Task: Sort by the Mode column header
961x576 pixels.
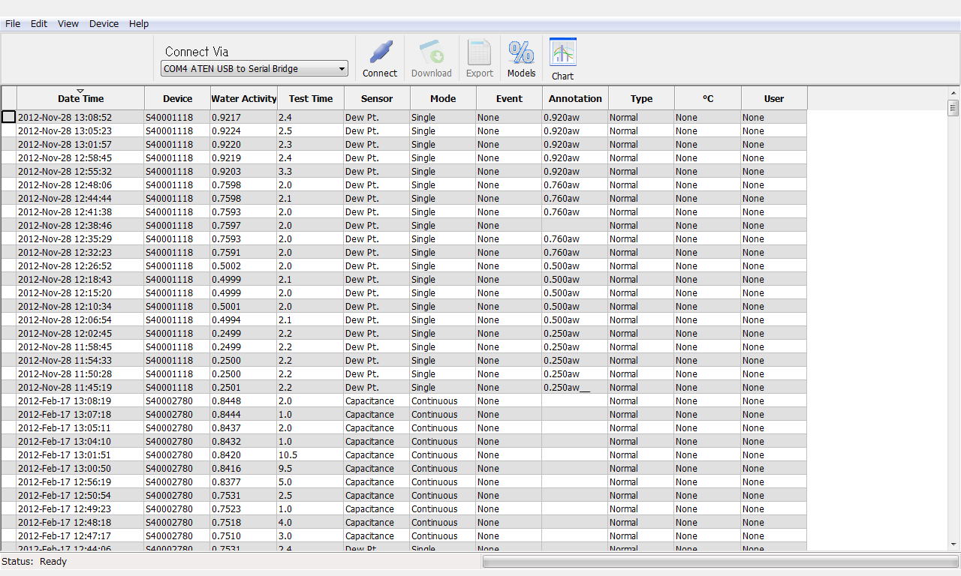Action: point(443,98)
